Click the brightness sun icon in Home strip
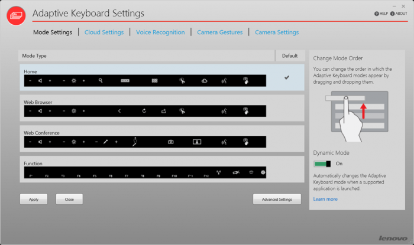The width and height of the screenshot is (414, 245). click(74, 80)
